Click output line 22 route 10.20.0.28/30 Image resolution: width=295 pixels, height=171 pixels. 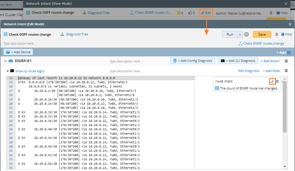pyautogui.click(x=79, y=112)
